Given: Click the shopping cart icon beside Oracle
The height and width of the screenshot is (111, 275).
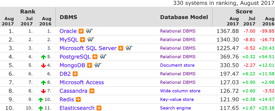Looking at the screenshot, I should click(89, 31).
